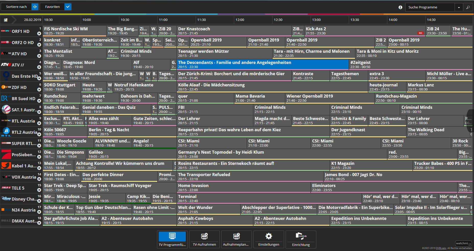The height and width of the screenshot is (251, 474).
Task: Play the N24 Austria channel
Action: click(39, 212)
